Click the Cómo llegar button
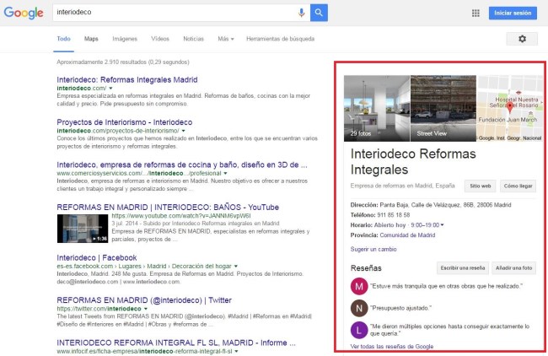Image resolution: width=548 pixels, height=356 pixels. tap(518, 186)
